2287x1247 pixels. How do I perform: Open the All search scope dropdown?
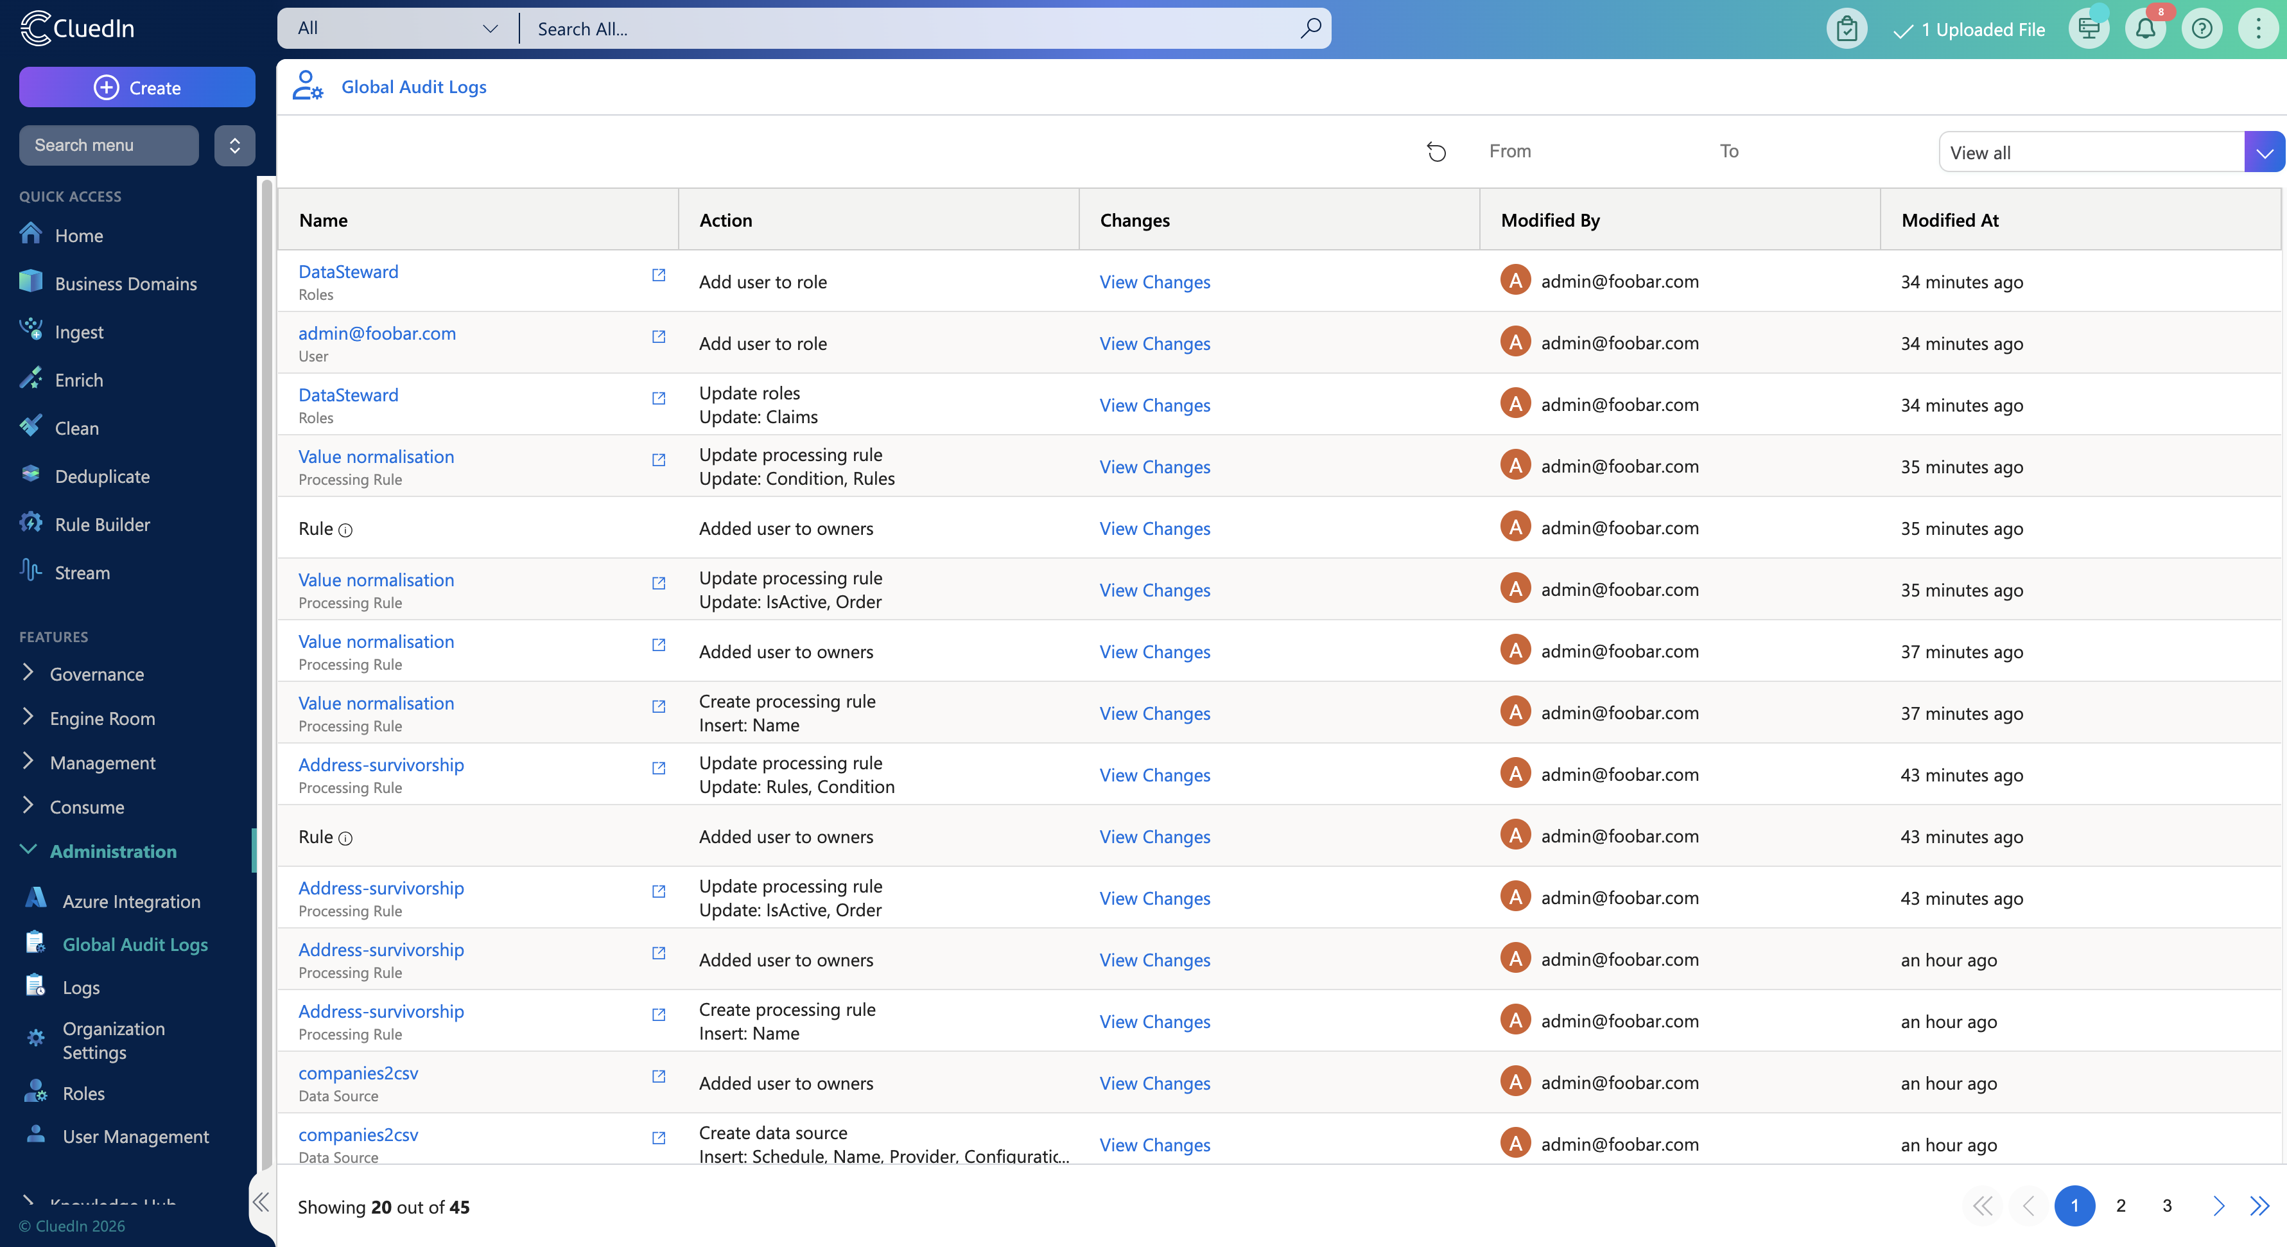click(x=397, y=28)
